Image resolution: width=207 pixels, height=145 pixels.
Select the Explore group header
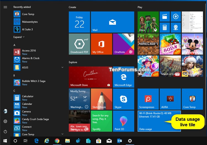tap(73, 62)
